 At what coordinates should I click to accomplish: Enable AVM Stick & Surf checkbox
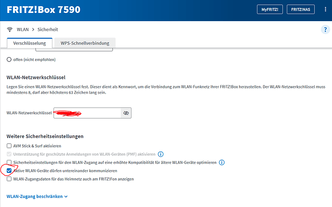[9, 146]
